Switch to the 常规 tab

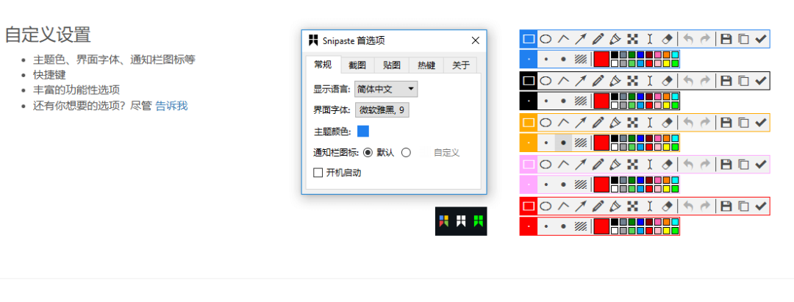[323, 64]
